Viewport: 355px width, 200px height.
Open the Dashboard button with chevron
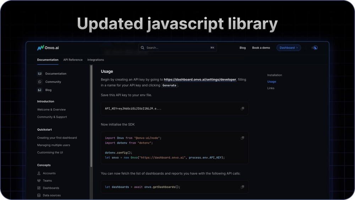click(289, 48)
